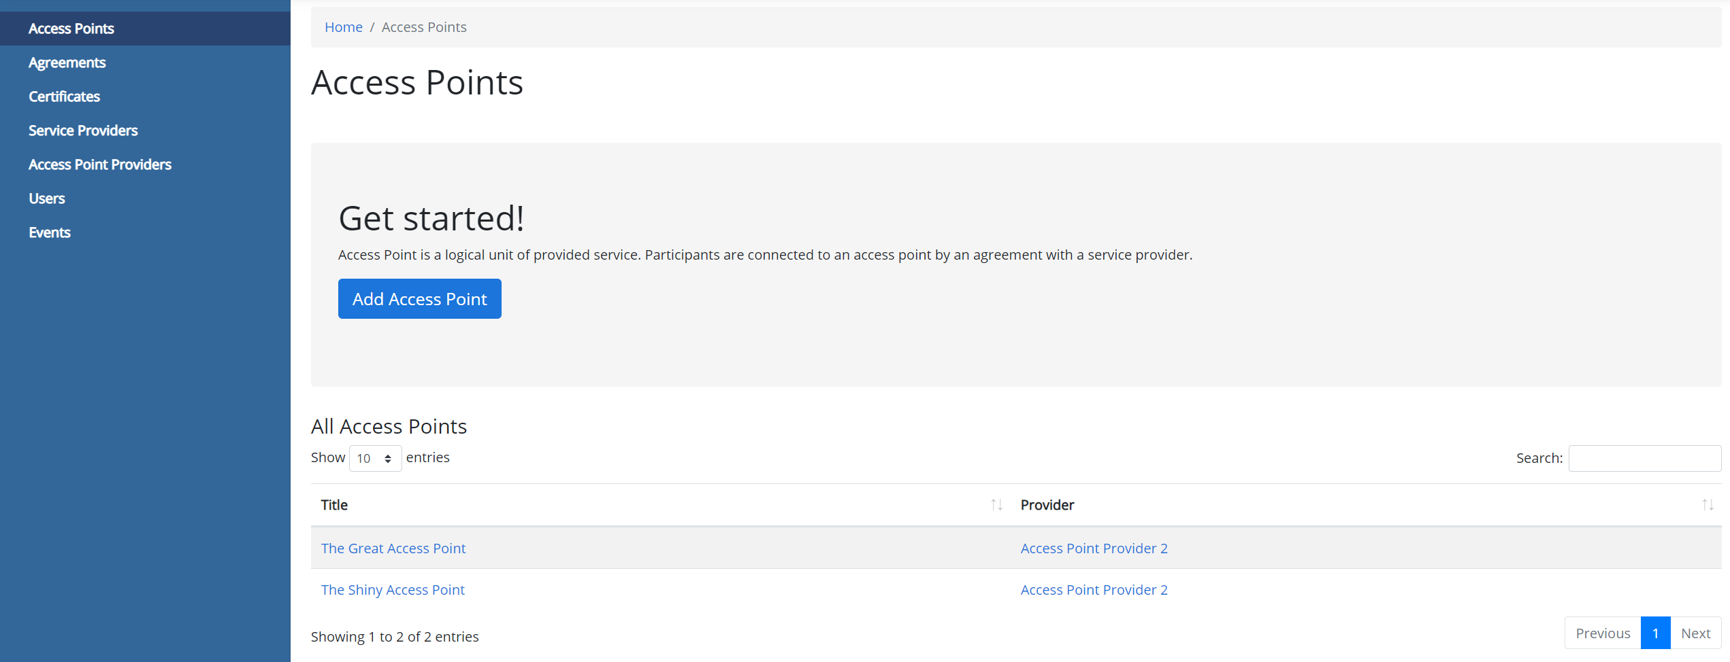Open provider link in first table row
The height and width of the screenshot is (662, 1730).
[x=1094, y=548]
